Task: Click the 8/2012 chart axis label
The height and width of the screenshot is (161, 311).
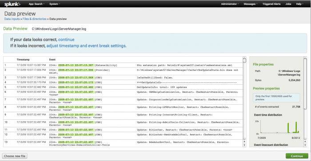Action: [x=296, y=138]
